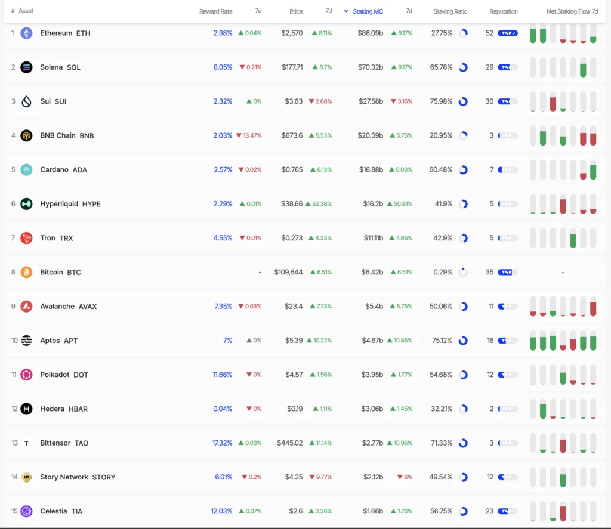Click BNB Chain's 13.47% reward change

click(249, 135)
